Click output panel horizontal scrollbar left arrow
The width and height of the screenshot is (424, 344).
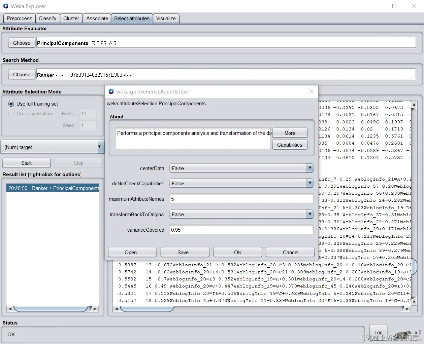click(117, 308)
